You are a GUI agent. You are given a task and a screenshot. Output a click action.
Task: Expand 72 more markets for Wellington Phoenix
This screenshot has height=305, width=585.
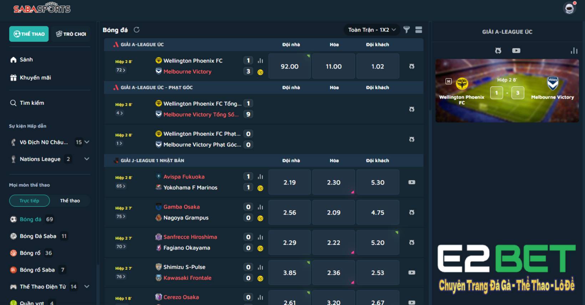[121, 70]
